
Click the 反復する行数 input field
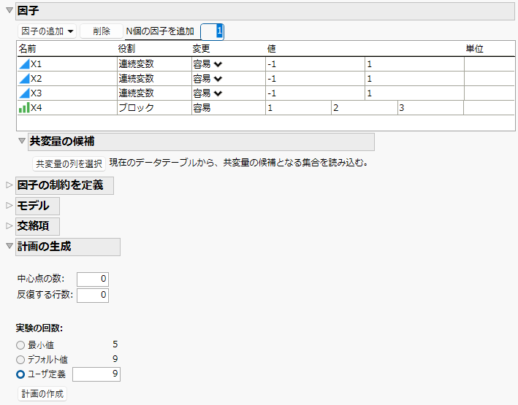point(93,296)
